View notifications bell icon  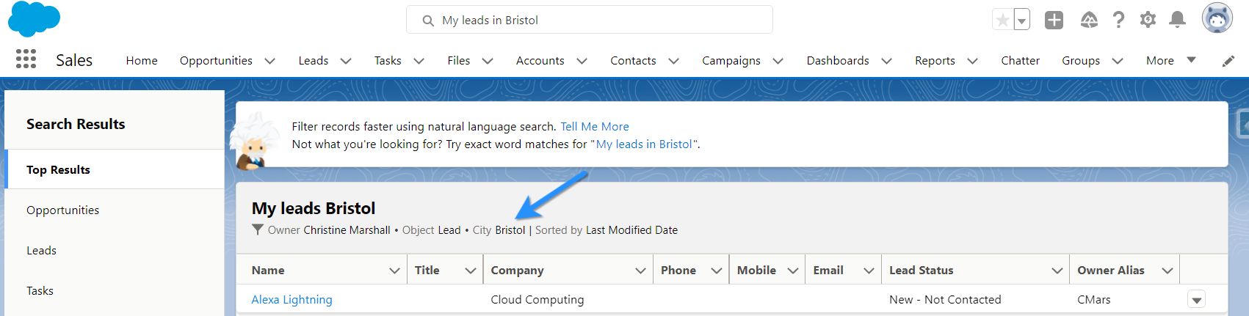[x=1177, y=20]
